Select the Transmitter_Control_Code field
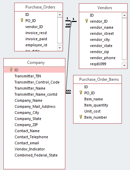The height and width of the screenshot is (170, 130). click(37, 82)
